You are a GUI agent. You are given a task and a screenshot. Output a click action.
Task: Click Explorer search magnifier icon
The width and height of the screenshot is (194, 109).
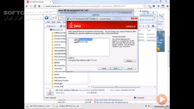[154, 18]
